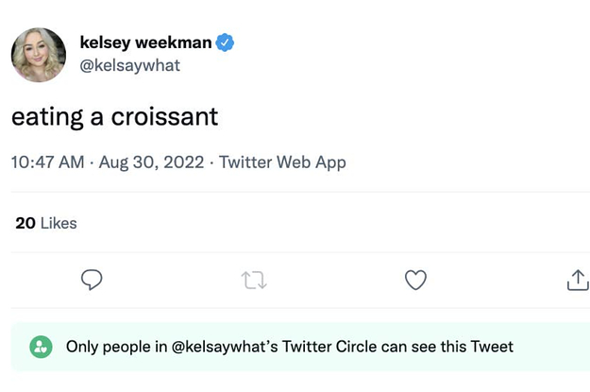The height and width of the screenshot is (392, 590).
Task: Click the bold number 20 likes count
Action: (x=25, y=223)
